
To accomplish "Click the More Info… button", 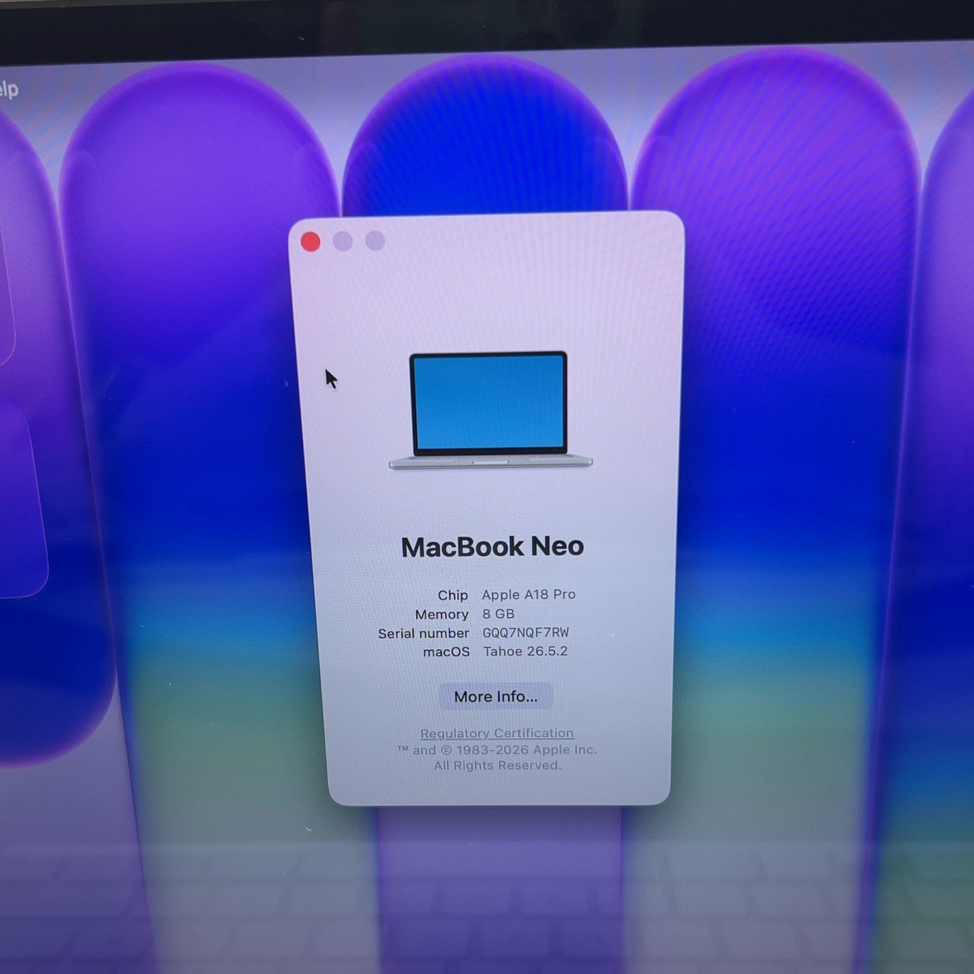I will (x=496, y=696).
